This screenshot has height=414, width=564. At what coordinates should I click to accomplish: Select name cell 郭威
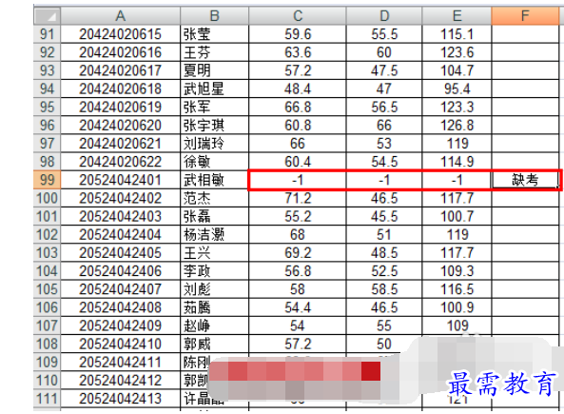coord(214,344)
